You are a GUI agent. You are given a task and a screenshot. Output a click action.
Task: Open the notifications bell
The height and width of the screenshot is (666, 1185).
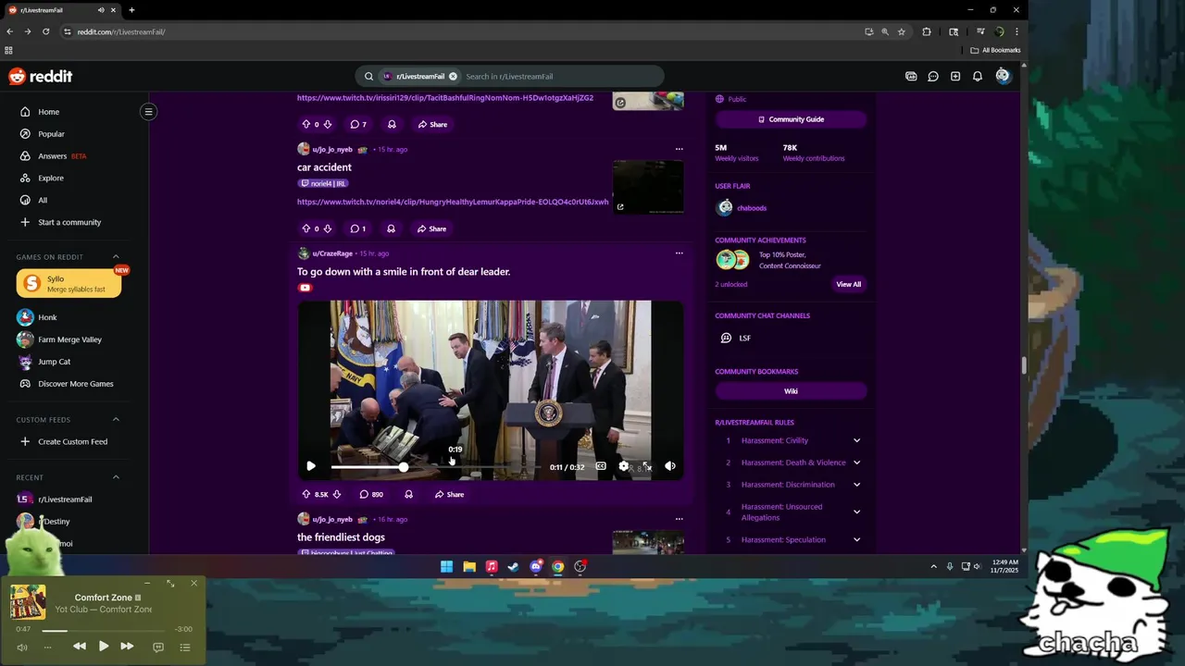(978, 77)
